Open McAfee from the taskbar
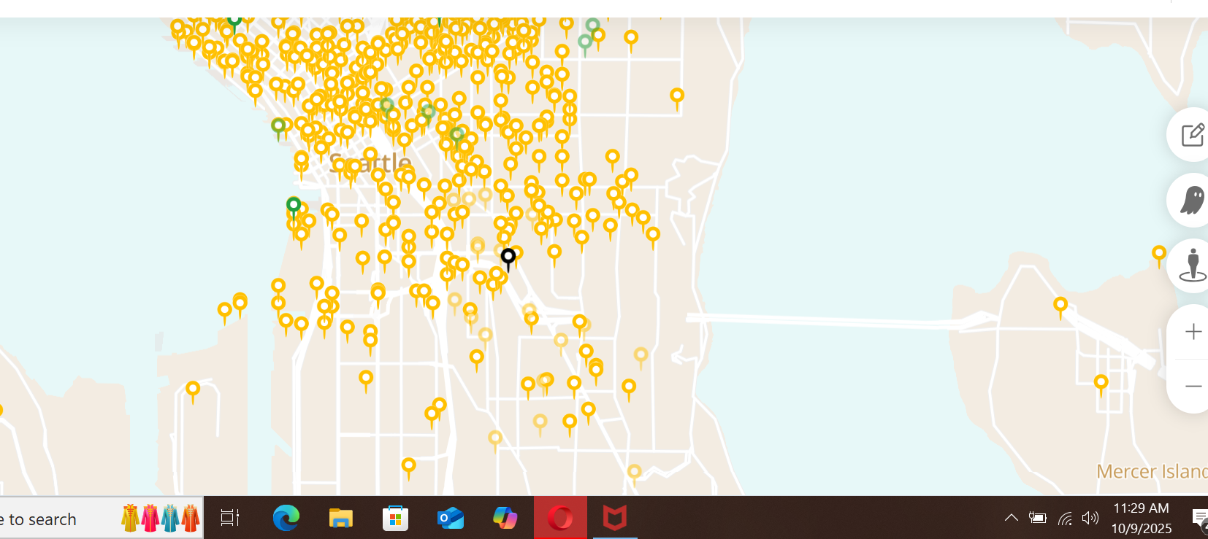This screenshot has height=539, width=1208. (615, 519)
